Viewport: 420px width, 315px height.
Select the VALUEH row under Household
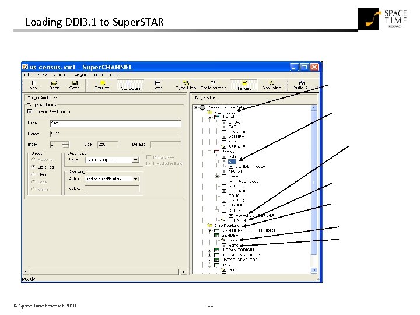(x=236, y=137)
